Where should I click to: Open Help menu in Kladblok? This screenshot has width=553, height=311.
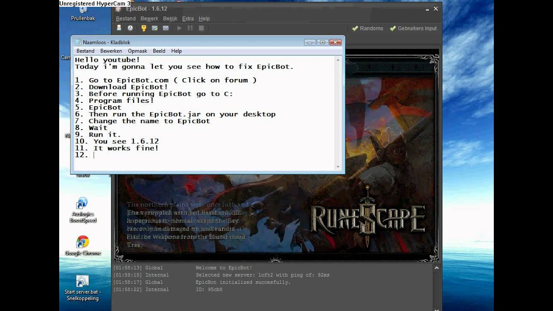point(176,51)
